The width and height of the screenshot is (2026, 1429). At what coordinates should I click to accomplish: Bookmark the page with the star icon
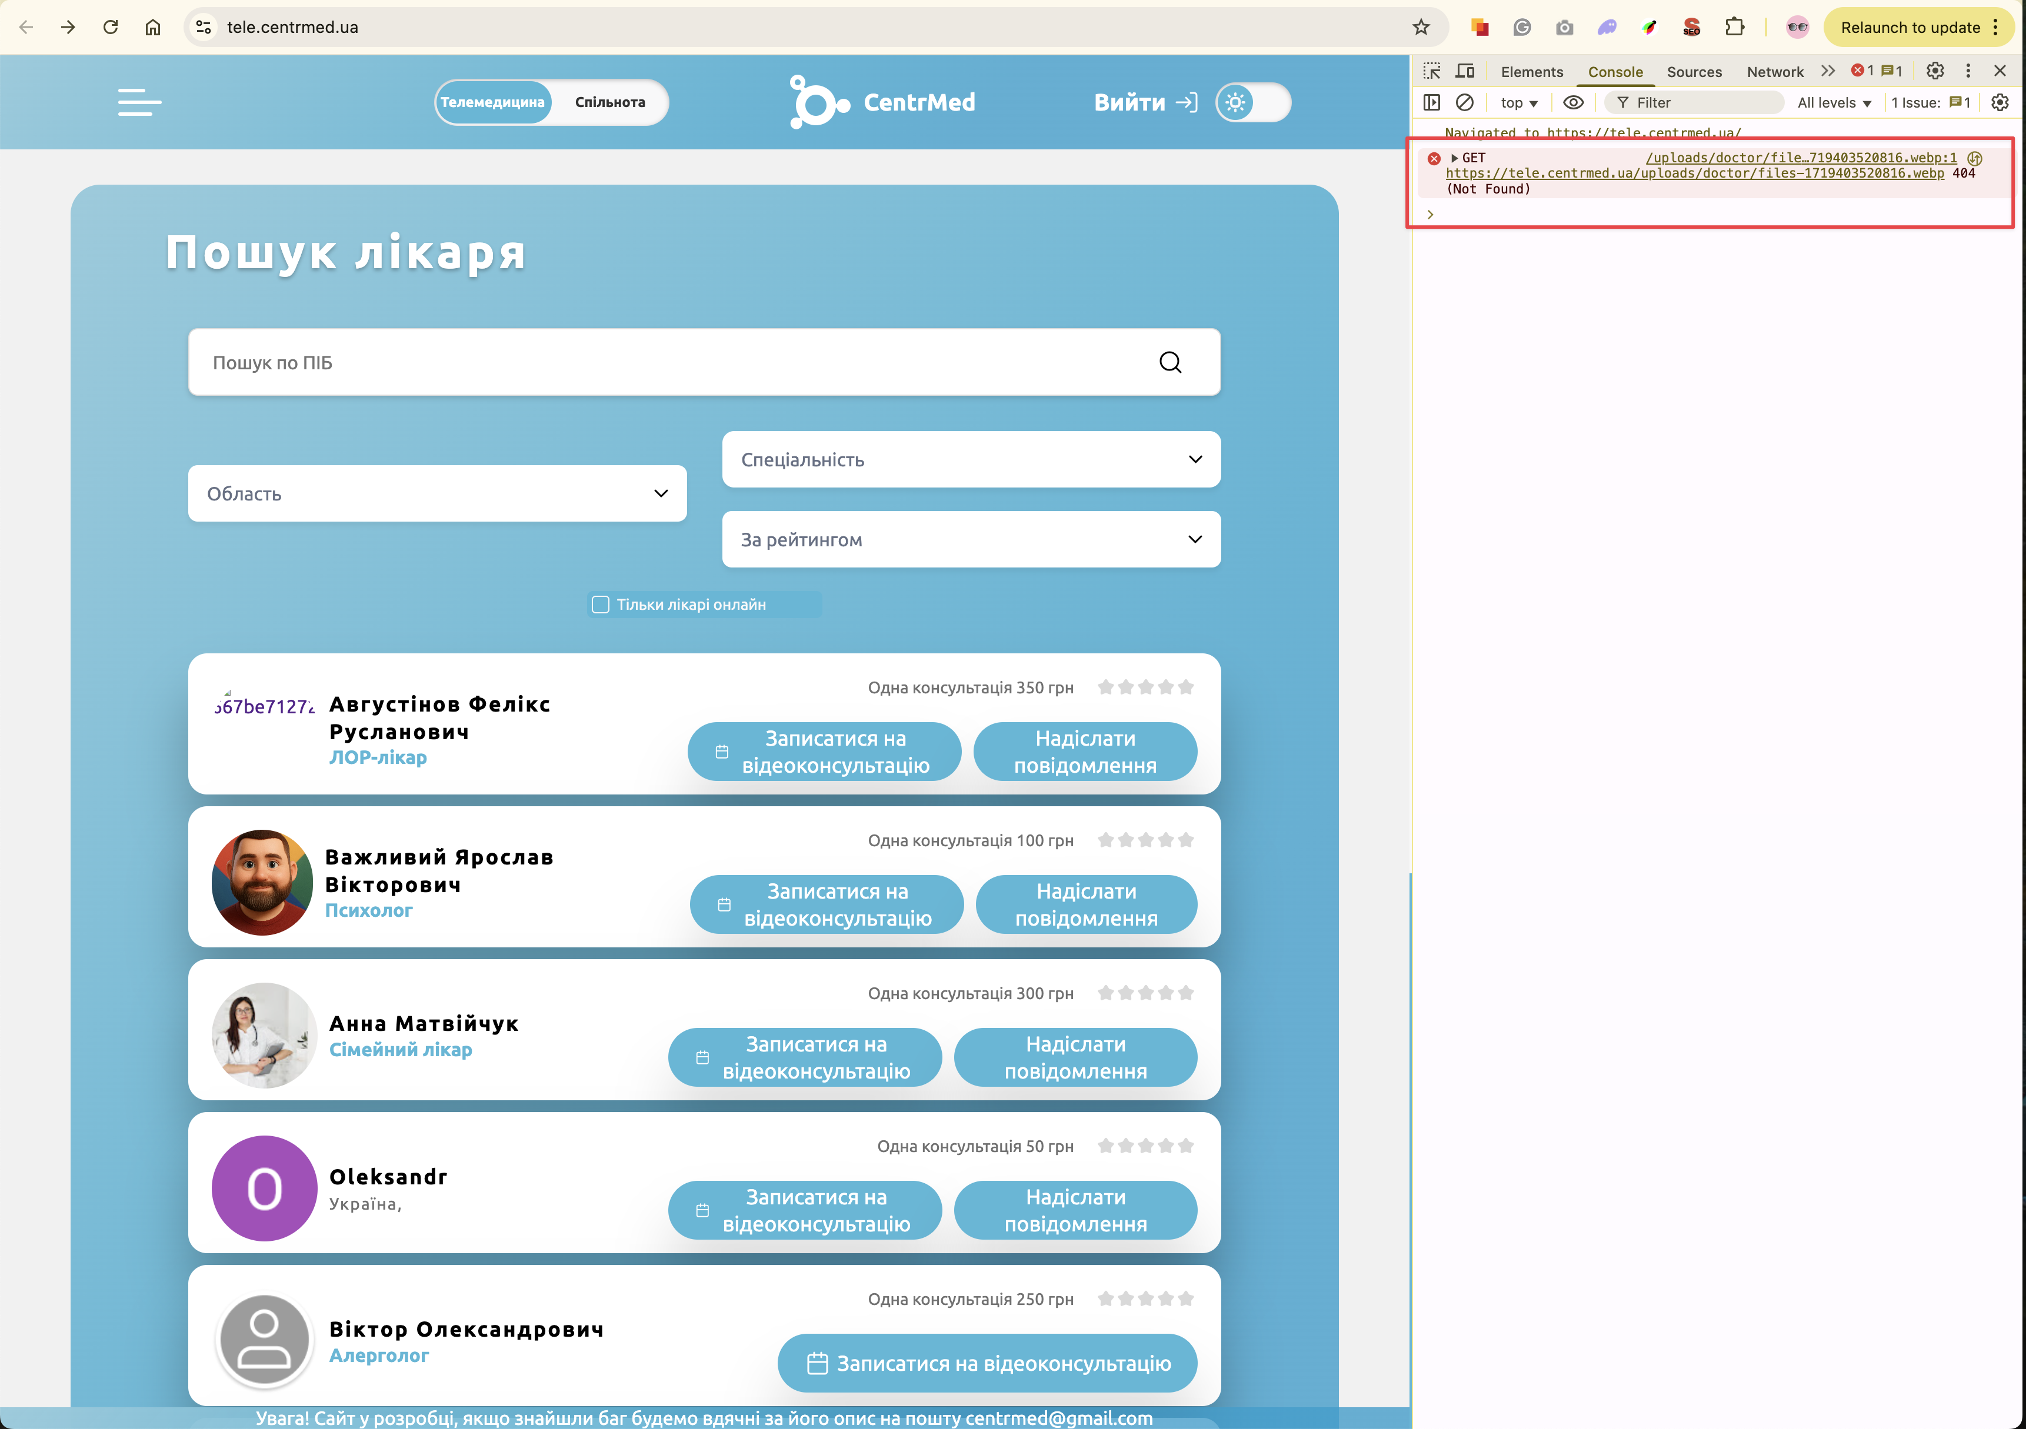click(x=1421, y=27)
